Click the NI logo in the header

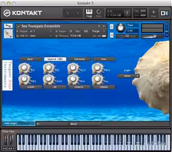click(x=164, y=13)
